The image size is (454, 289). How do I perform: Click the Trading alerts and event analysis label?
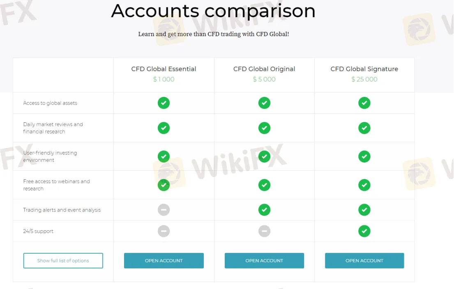click(x=62, y=210)
